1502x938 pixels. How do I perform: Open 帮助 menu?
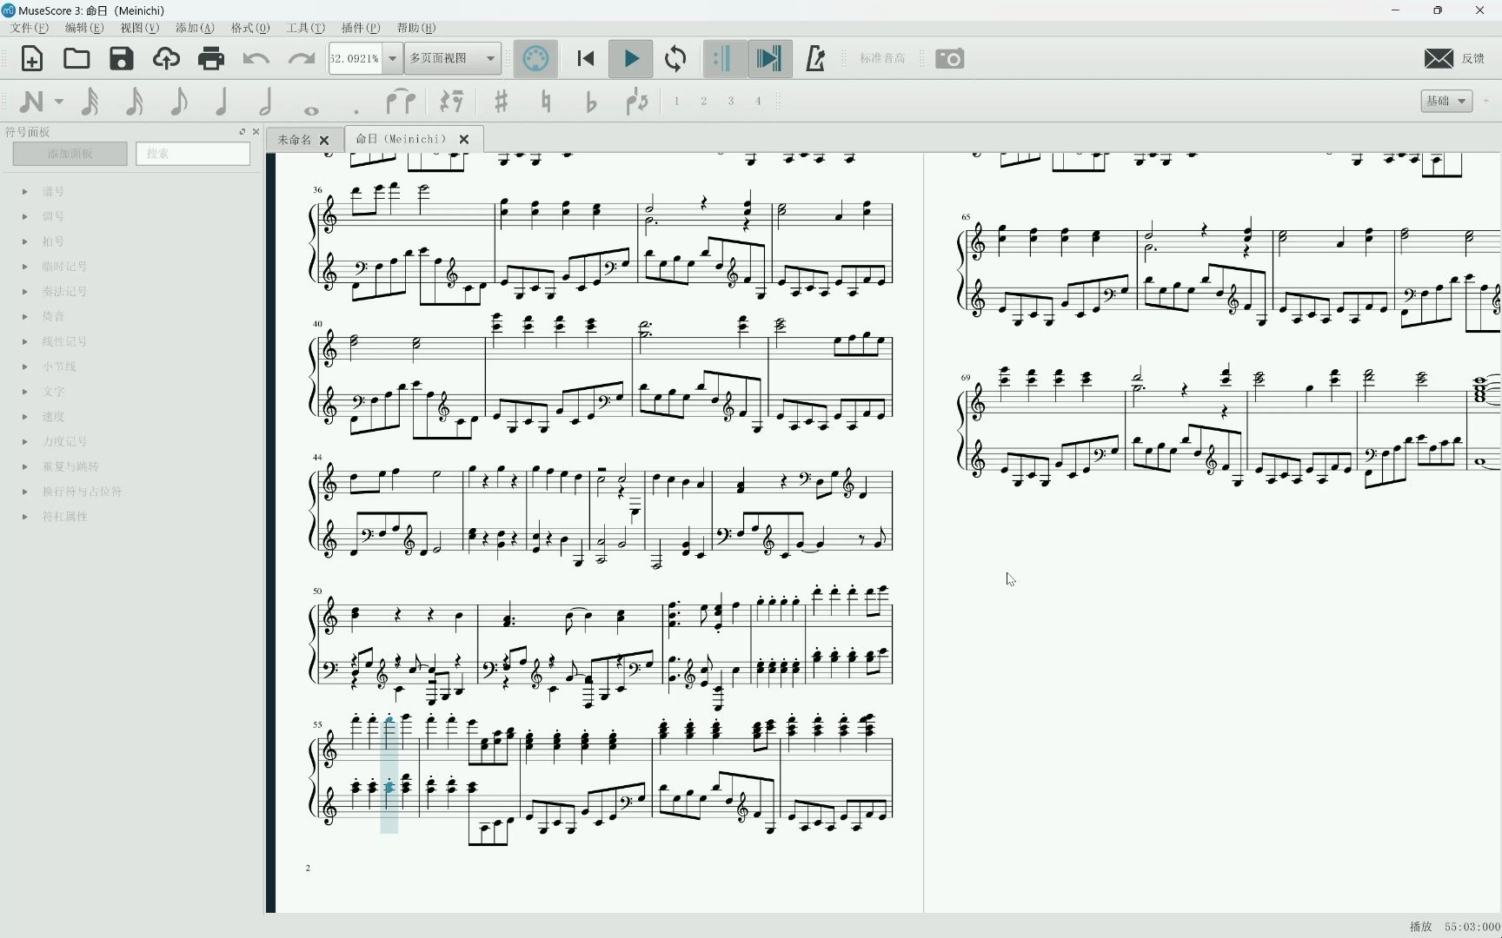click(416, 28)
